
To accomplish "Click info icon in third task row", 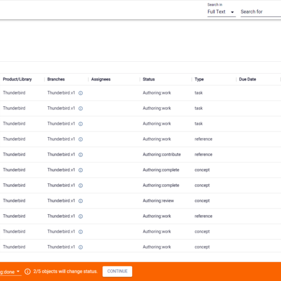I will 80,124.
